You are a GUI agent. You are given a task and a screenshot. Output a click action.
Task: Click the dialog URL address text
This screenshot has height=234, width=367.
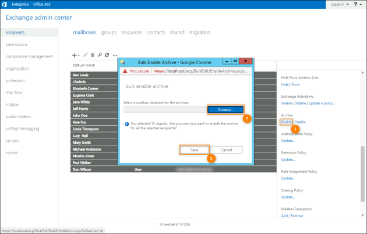pyautogui.click(x=200, y=71)
